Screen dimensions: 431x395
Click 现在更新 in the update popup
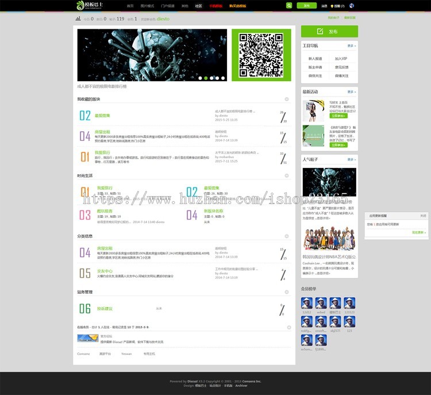coord(419,232)
